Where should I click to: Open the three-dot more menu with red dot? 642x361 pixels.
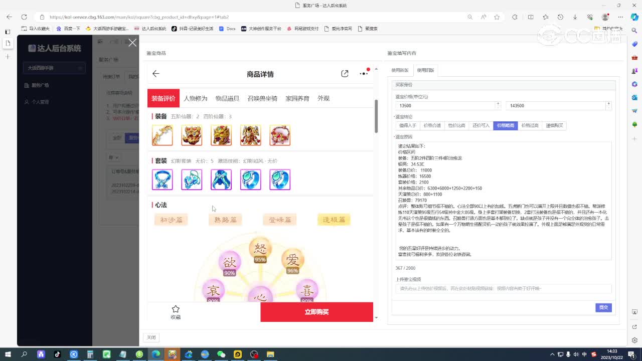pyautogui.click(x=364, y=73)
